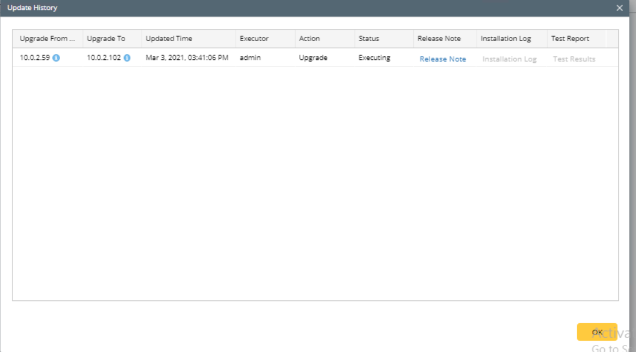The width and height of the screenshot is (636, 352).
Task: Close the Update History dialog
Action: tap(620, 8)
